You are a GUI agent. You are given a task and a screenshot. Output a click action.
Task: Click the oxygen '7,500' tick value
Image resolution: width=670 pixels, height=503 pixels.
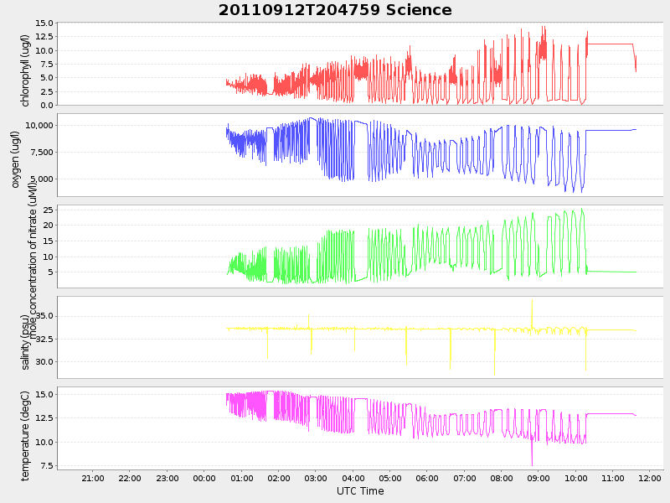pos(41,153)
